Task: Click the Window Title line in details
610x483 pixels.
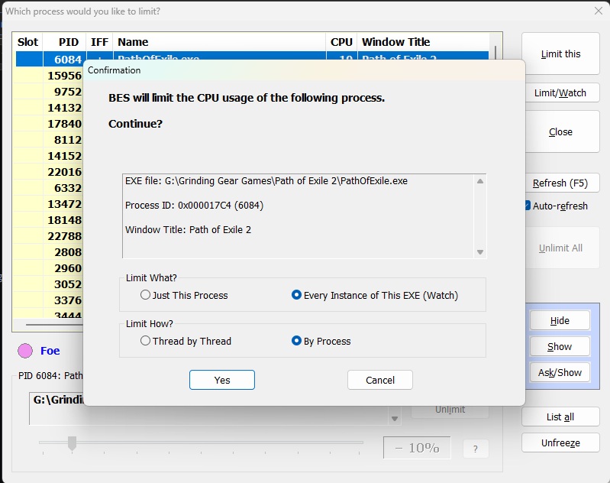Action: (x=189, y=230)
